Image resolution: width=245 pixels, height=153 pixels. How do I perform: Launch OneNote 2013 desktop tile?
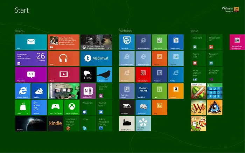pyautogui.click(x=105, y=91)
